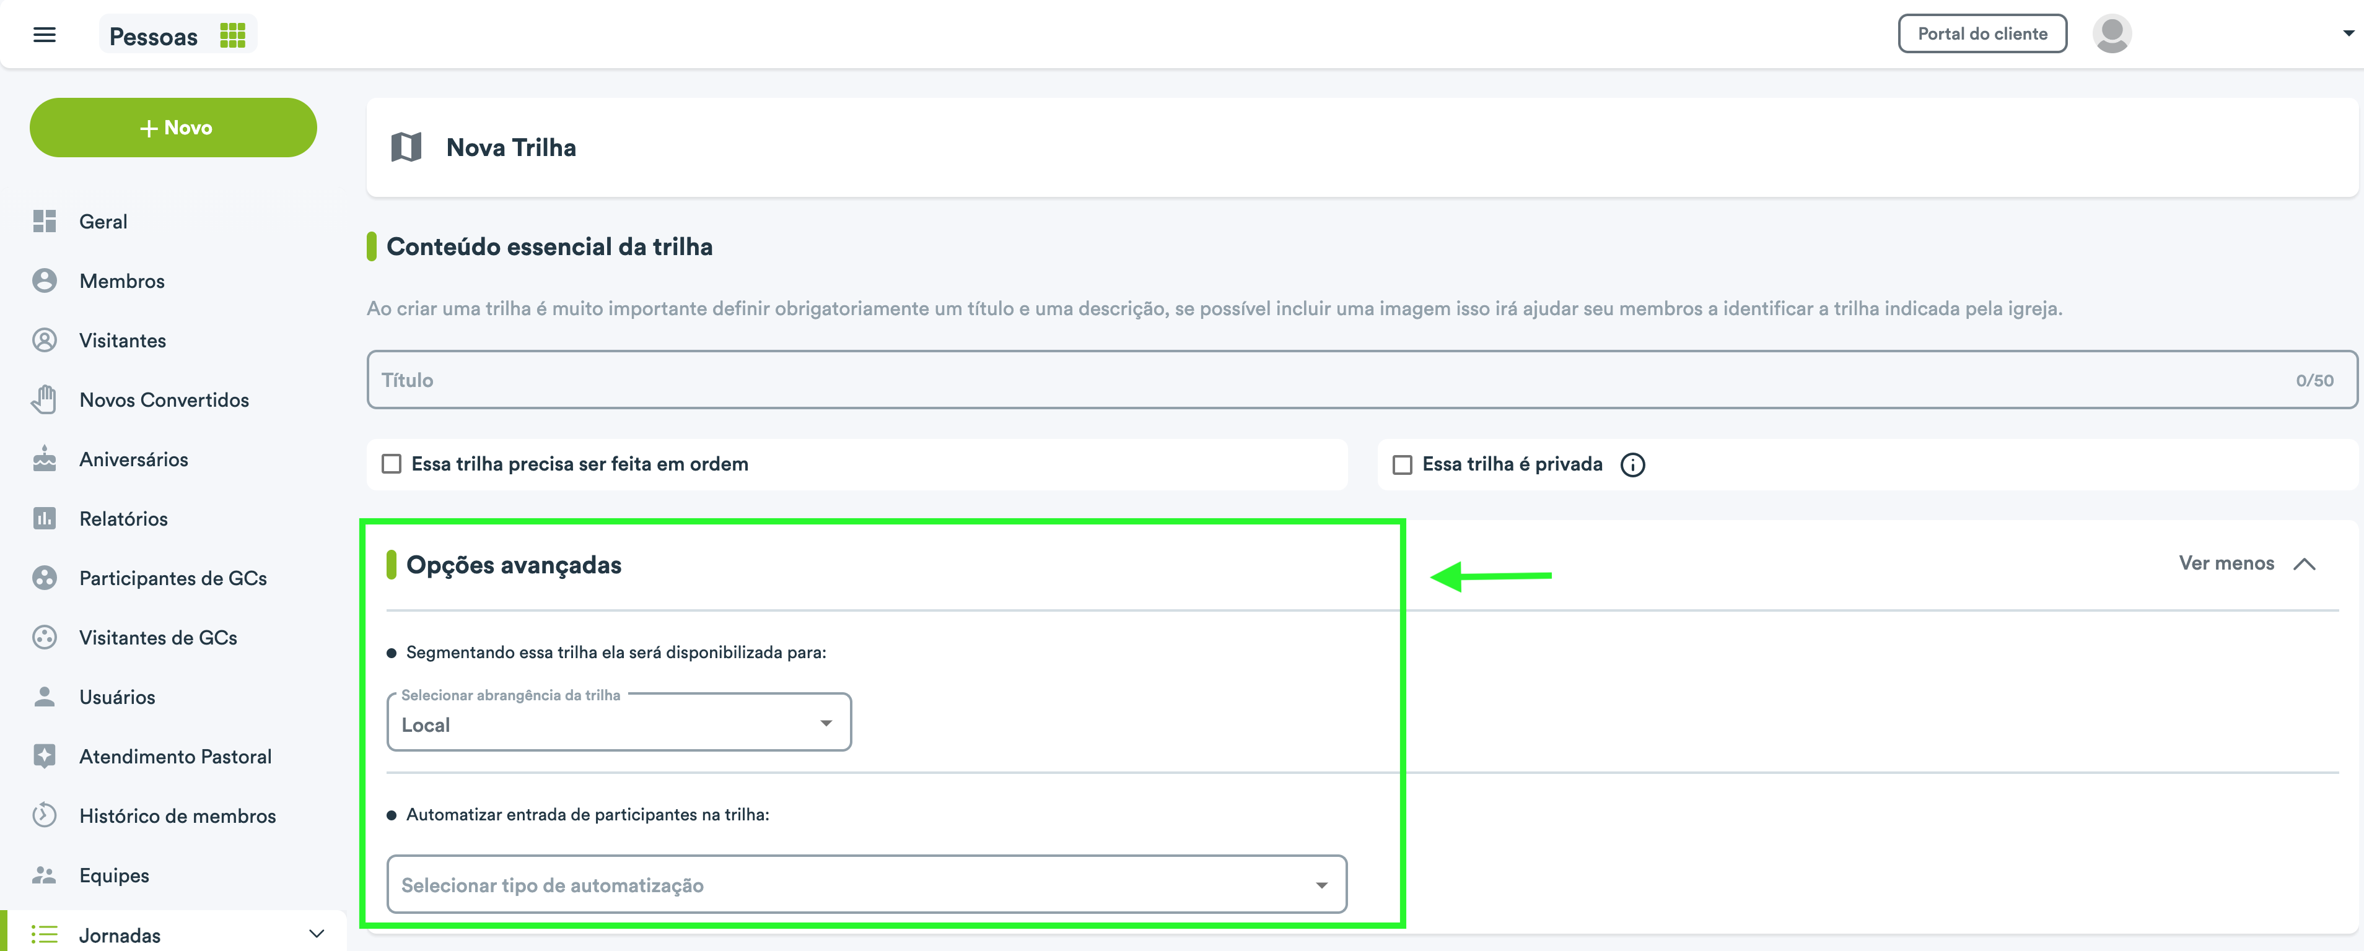Screen dimensions: 2364x951
Task: Expand the account dropdown arrow
Action: [x=2347, y=34]
